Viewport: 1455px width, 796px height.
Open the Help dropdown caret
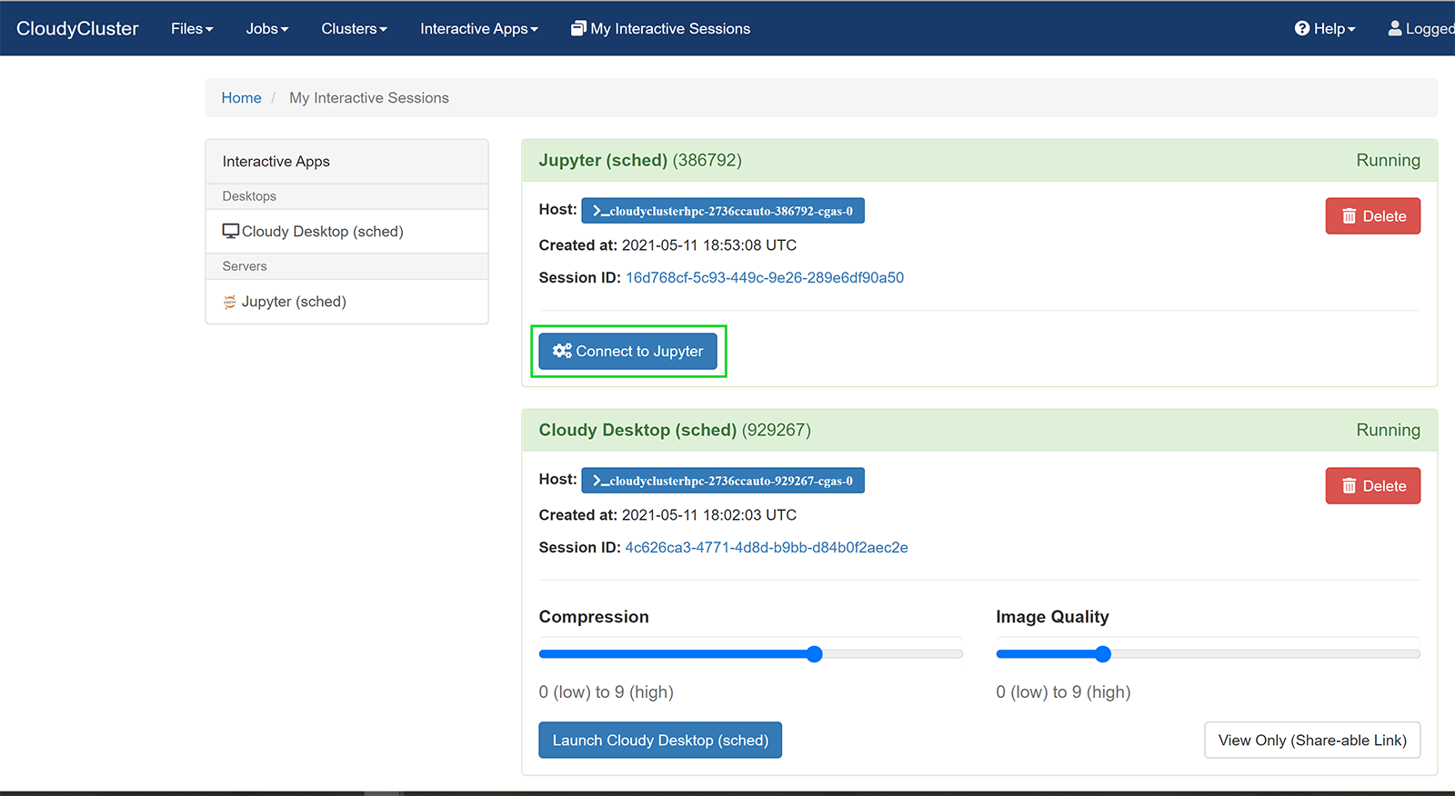[1351, 29]
